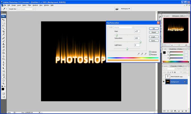
Task: Select the Move tool
Action: coord(3,20)
